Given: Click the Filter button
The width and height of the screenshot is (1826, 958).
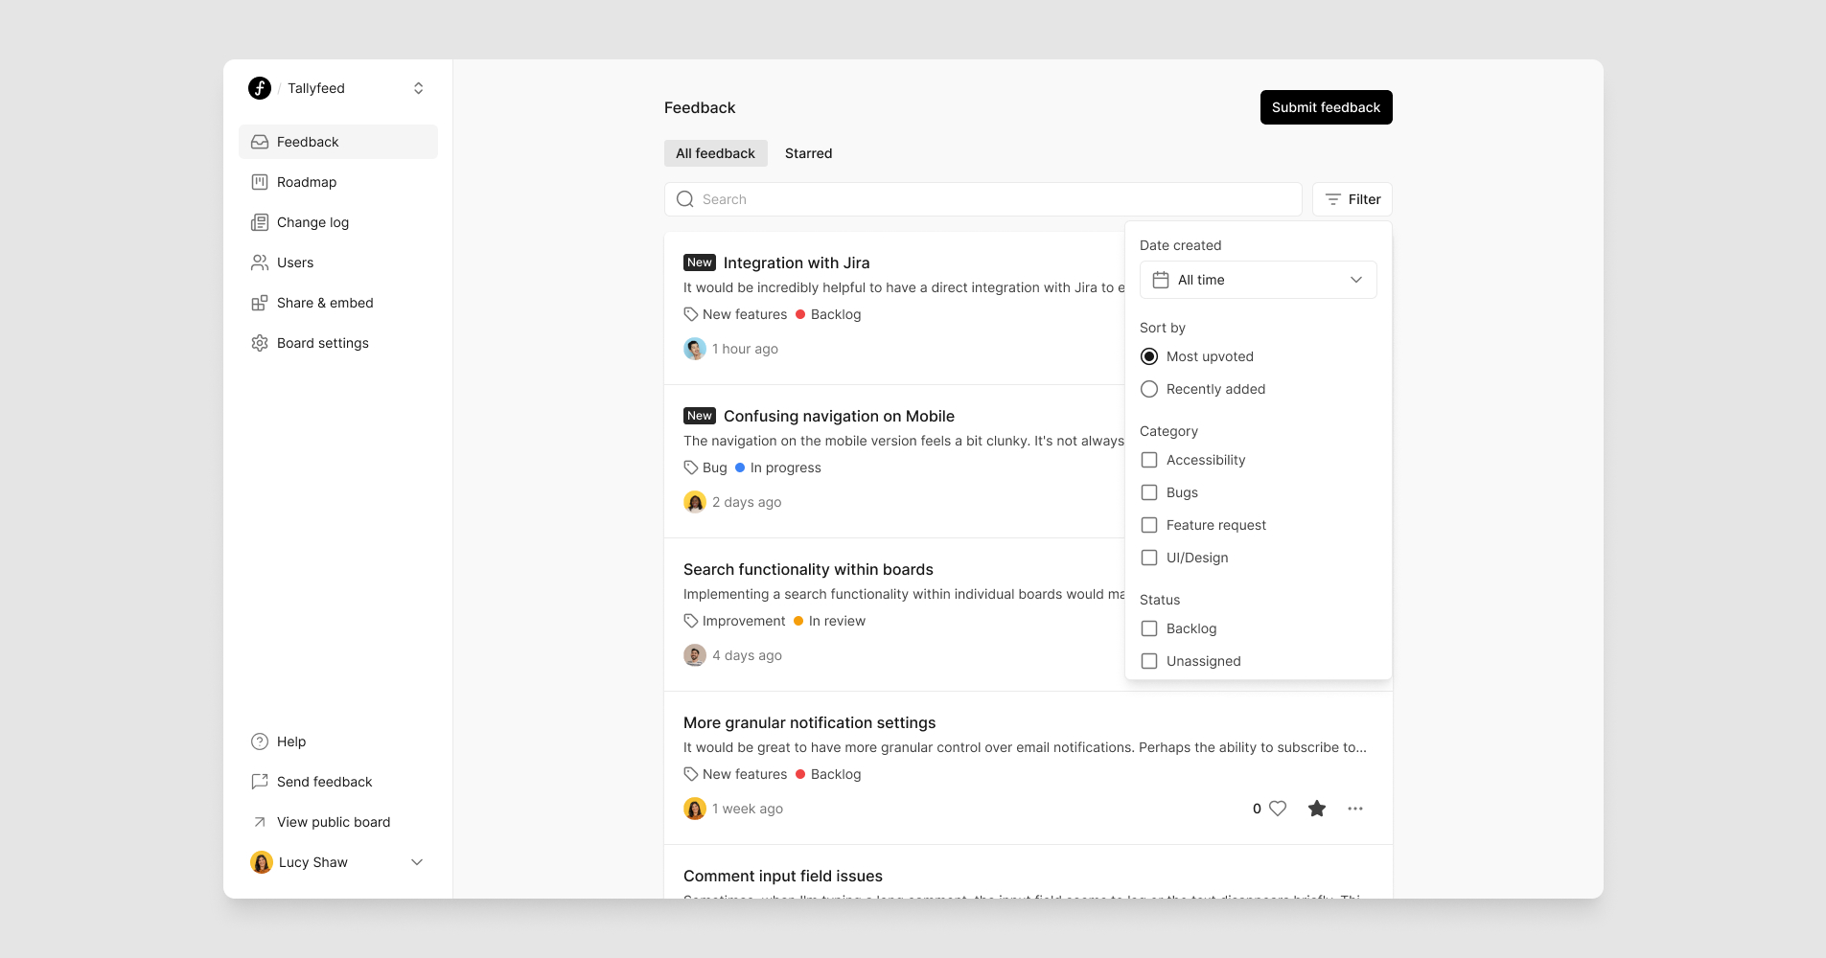Looking at the screenshot, I should pos(1352,199).
